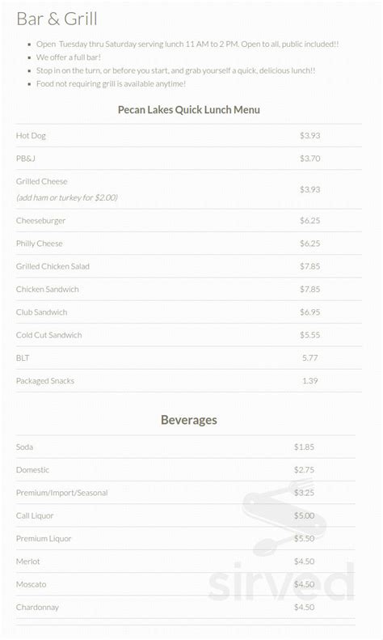Select the Cheeseburger price $6.25

(x=310, y=220)
